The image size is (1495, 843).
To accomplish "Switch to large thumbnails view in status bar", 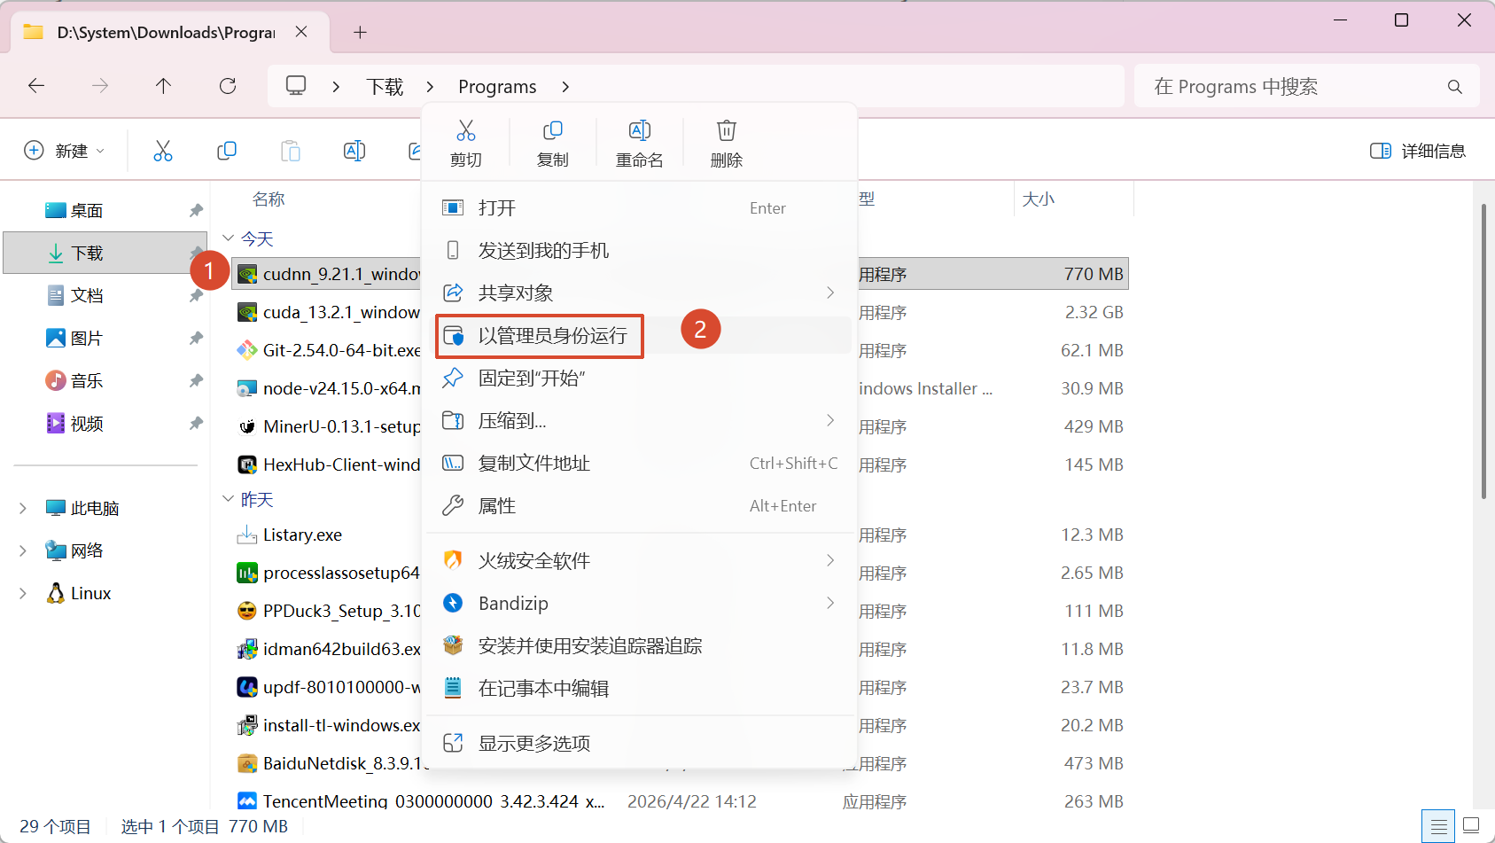I will (1471, 826).
